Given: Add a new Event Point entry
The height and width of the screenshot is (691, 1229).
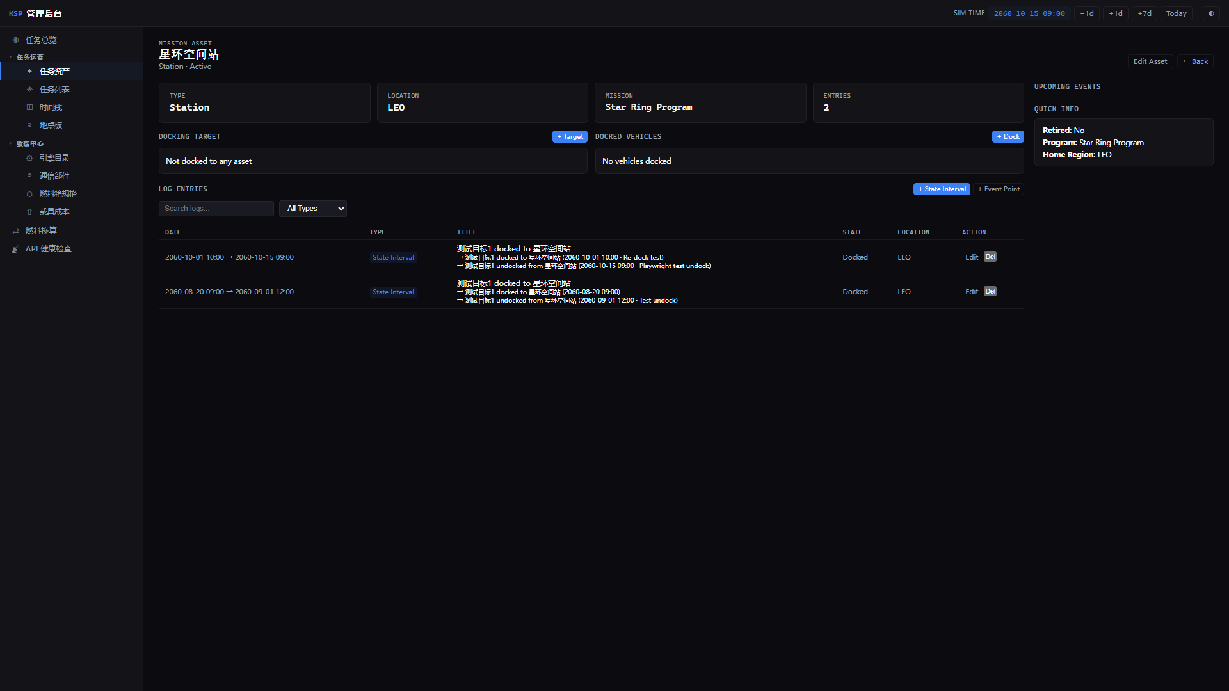Looking at the screenshot, I should pyautogui.click(x=999, y=189).
